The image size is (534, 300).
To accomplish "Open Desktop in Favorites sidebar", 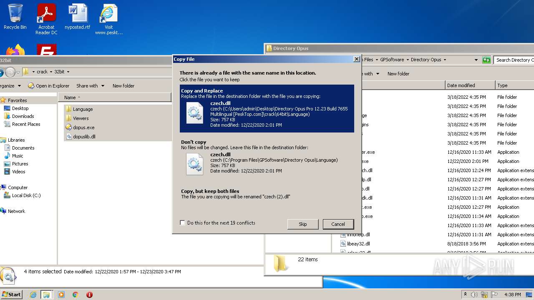I will coord(20,108).
